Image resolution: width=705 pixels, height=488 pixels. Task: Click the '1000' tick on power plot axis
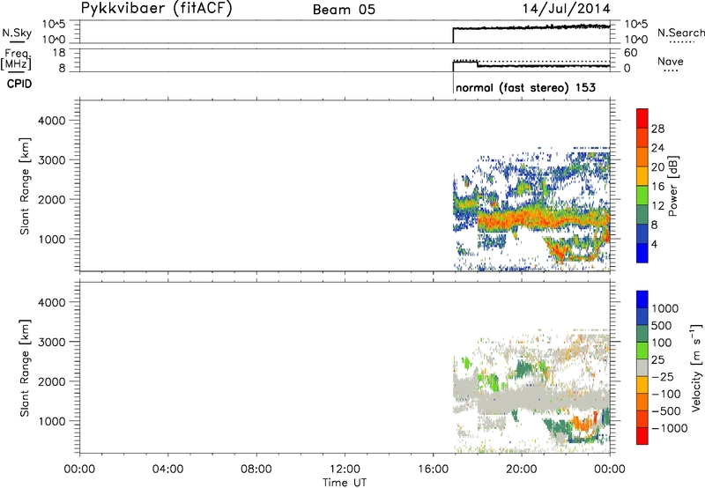point(51,239)
